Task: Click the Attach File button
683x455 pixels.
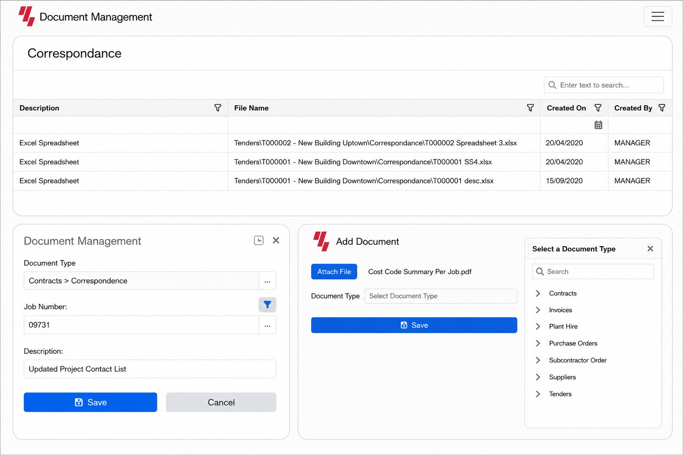Action: point(334,271)
